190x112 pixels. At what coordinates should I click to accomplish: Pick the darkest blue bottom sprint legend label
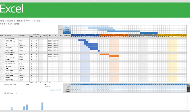67,33
